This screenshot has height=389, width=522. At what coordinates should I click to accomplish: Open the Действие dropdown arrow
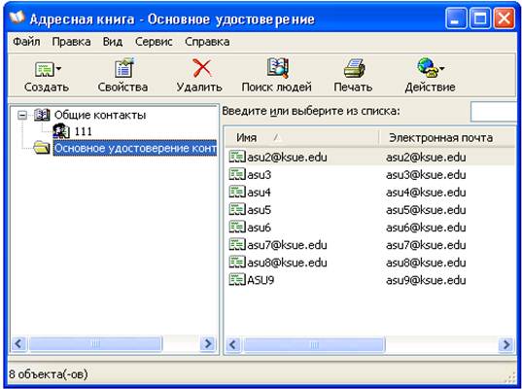[441, 69]
